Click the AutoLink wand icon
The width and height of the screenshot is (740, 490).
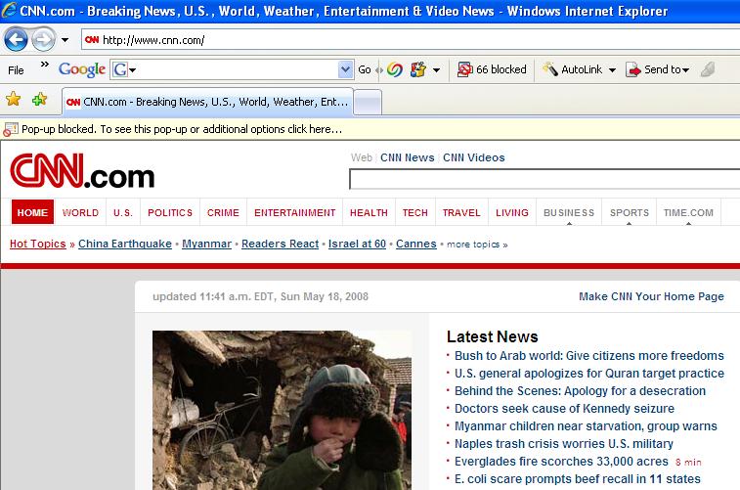tap(550, 69)
